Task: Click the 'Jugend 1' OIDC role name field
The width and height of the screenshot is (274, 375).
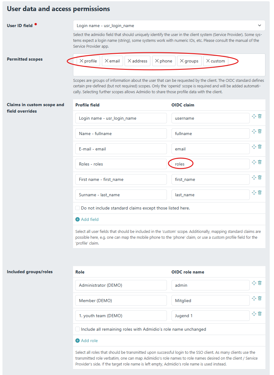Action: [x=210, y=316]
